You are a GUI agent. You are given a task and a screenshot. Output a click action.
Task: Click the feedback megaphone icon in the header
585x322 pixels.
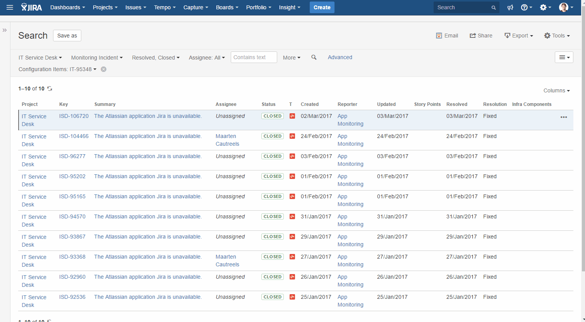(510, 7)
